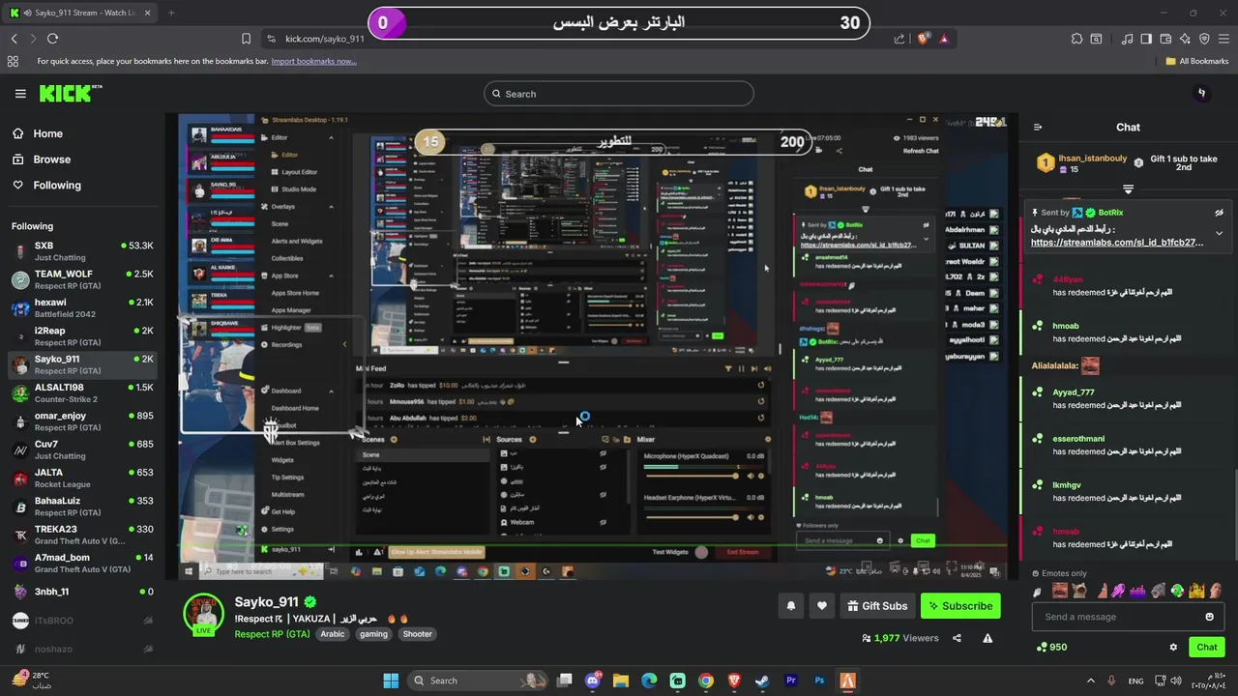Share the stream via share icon
The width and height of the screenshot is (1238, 696).
957,638
